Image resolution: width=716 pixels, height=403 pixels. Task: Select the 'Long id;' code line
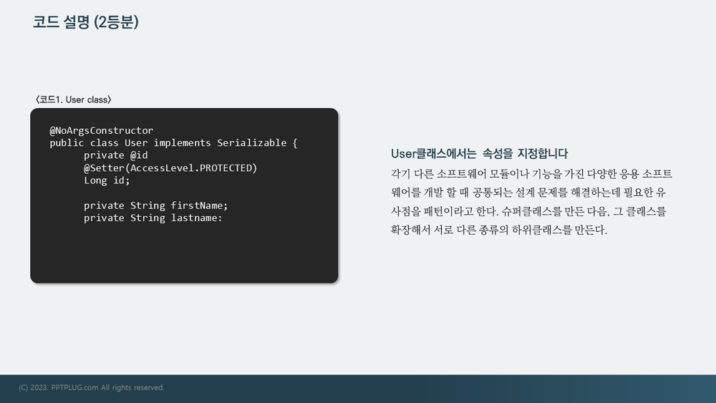pyautogui.click(x=107, y=180)
